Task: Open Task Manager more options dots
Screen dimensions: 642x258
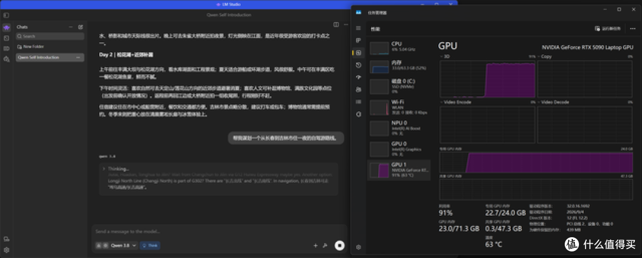Action: (632, 29)
